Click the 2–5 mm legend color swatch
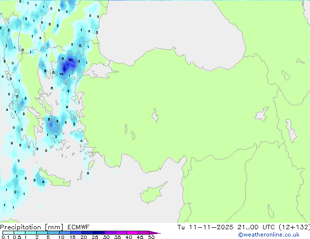This screenshot has height=239, width=310. (x=42, y=233)
